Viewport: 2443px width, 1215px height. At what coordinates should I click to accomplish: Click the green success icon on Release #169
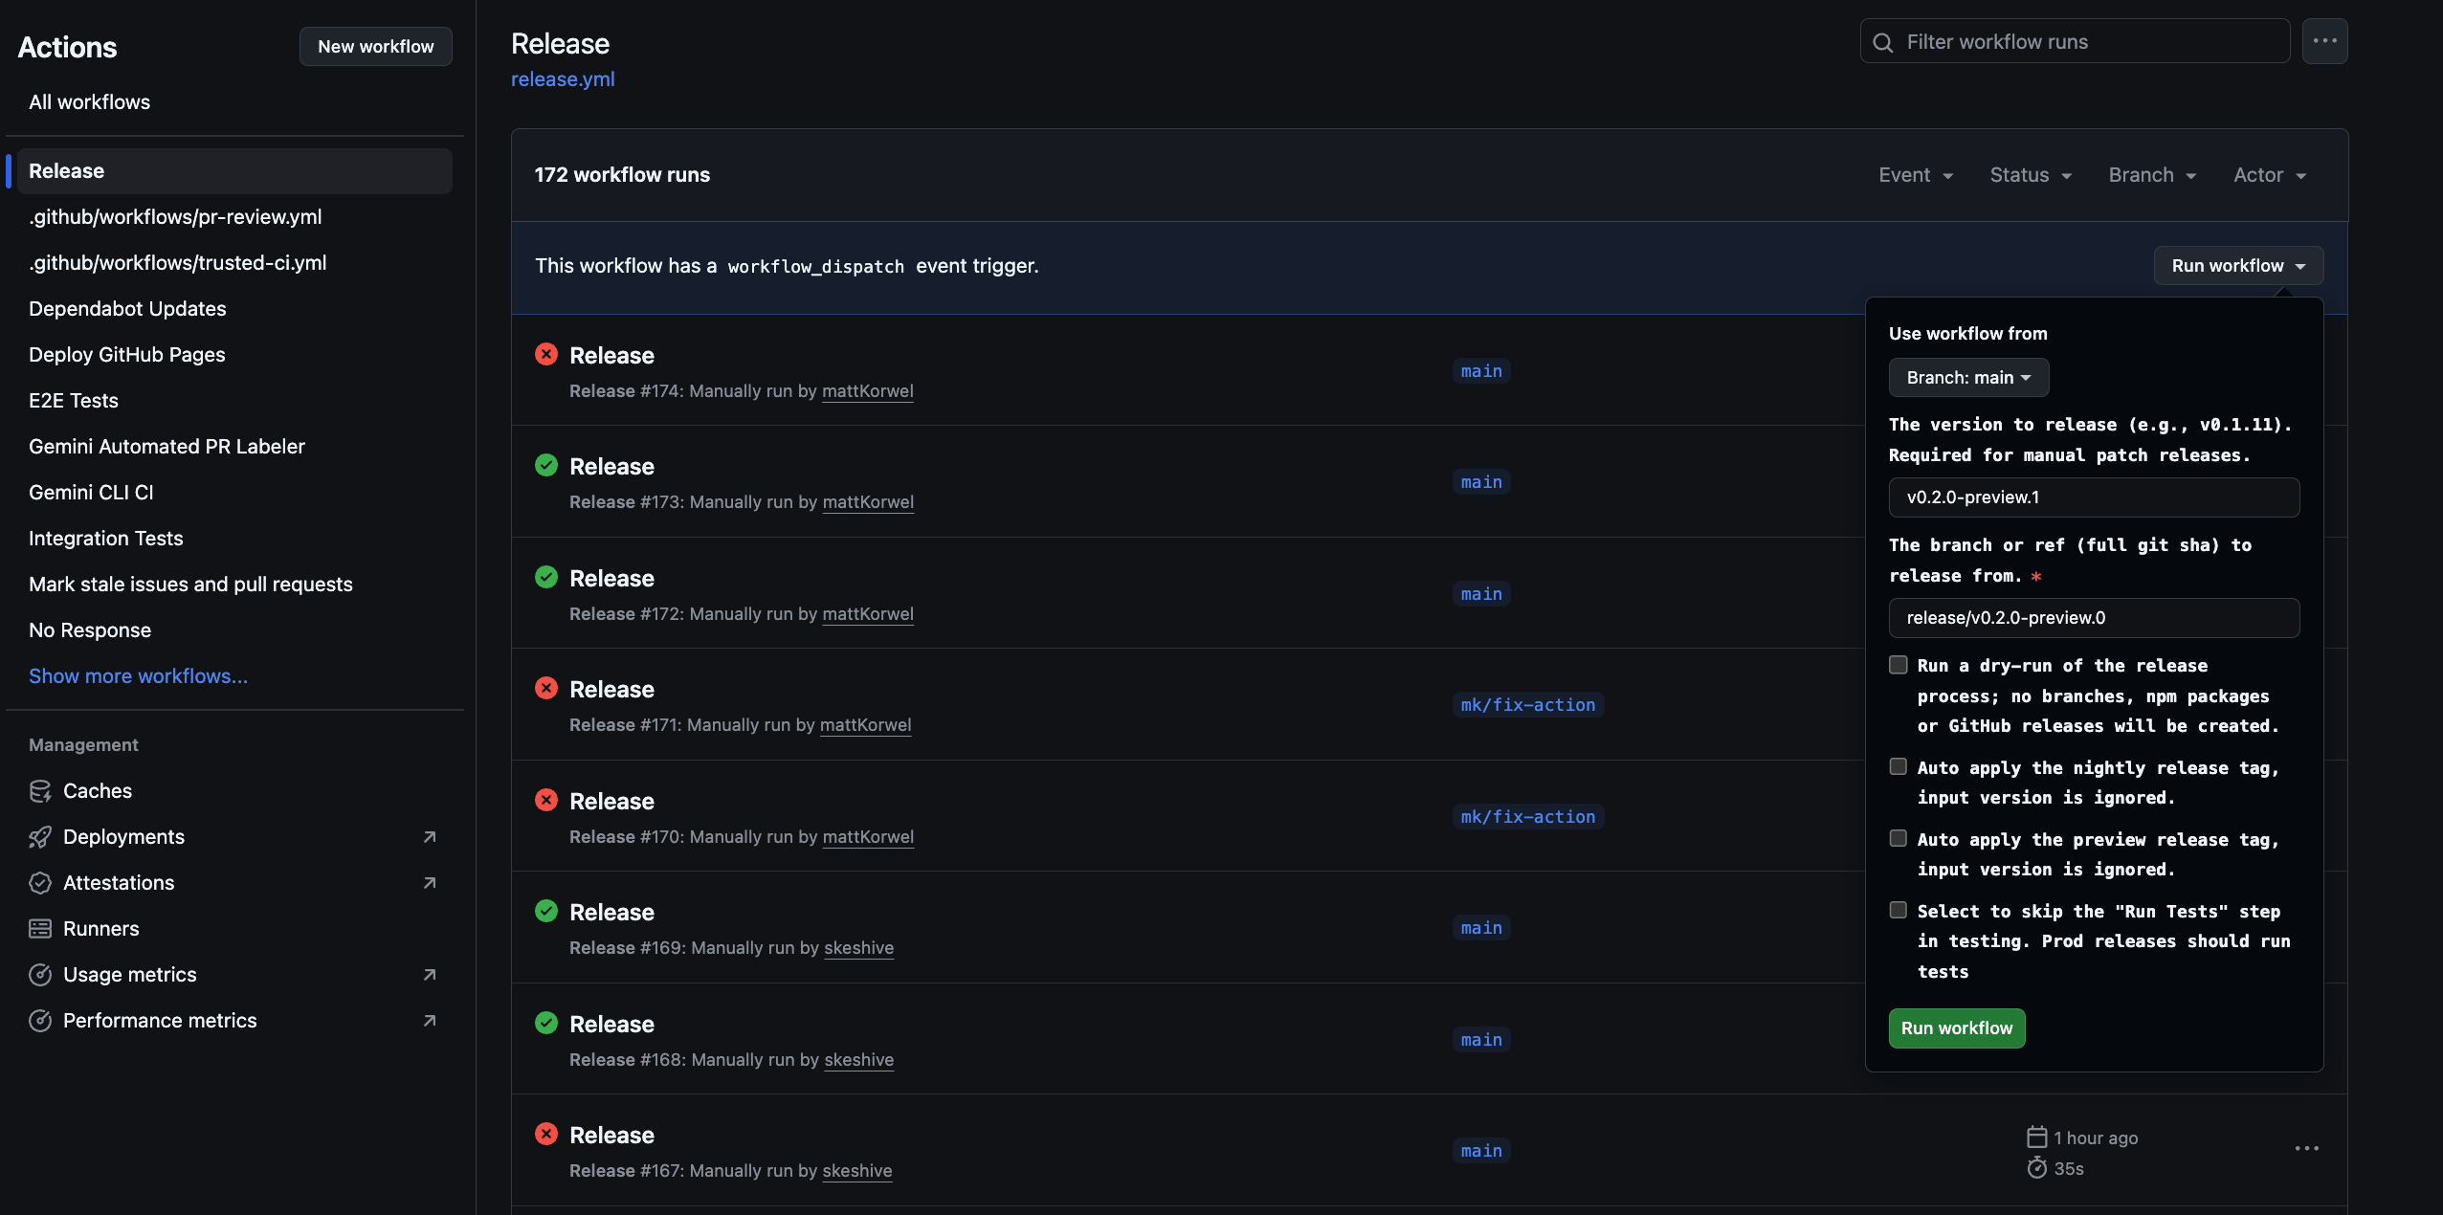546,911
